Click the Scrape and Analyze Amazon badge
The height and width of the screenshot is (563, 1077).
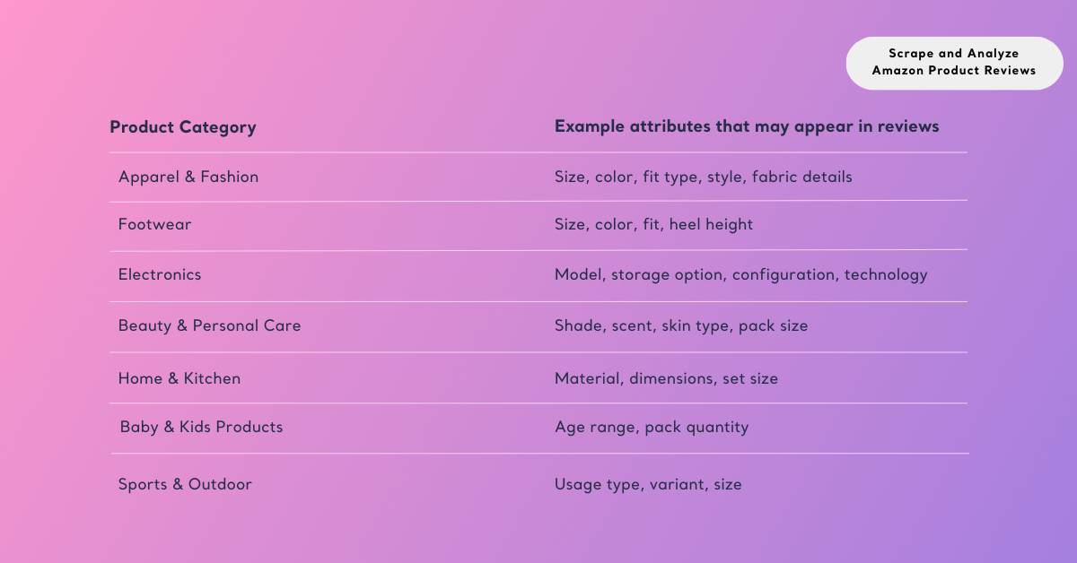tap(954, 63)
